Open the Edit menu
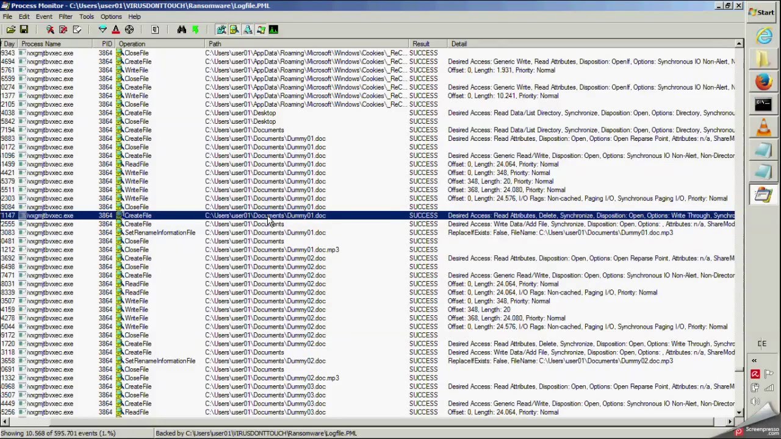The height and width of the screenshot is (439, 781). click(x=24, y=16)
